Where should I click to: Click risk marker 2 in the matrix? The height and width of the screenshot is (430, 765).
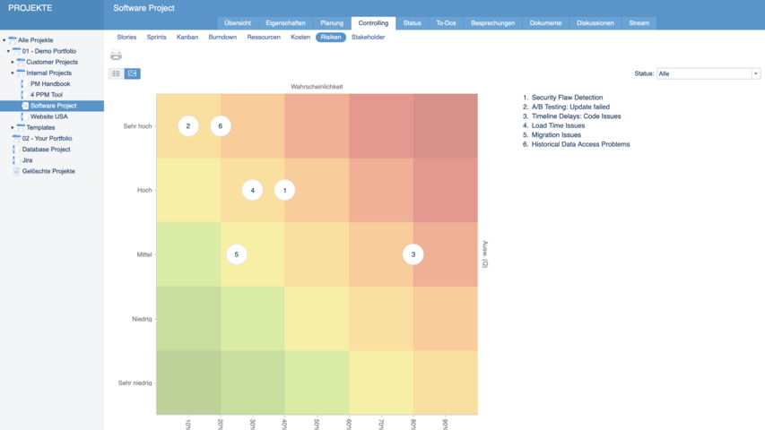[x=187, y=126]
